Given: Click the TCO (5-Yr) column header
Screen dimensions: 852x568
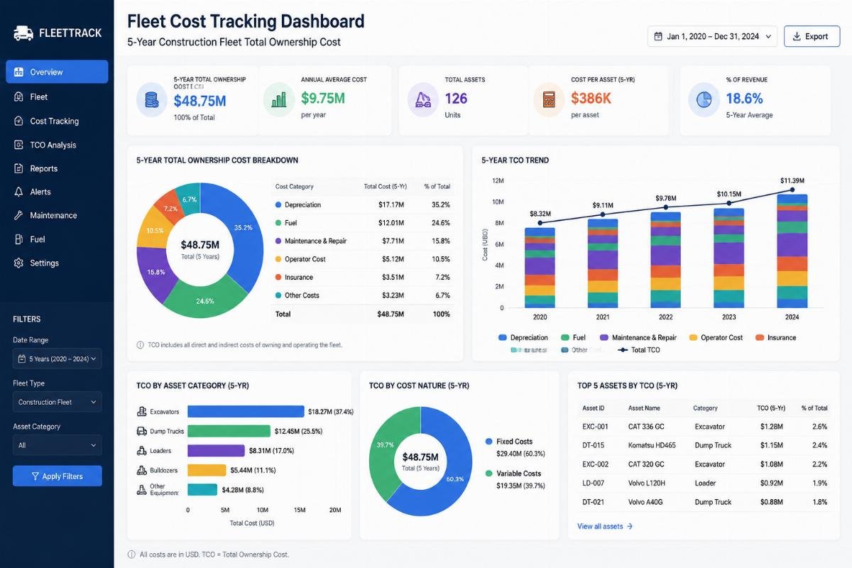Looking at the screenshot, I should (771, 408).
